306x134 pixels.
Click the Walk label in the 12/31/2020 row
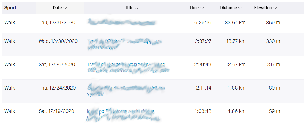click(x=10, y=23)
